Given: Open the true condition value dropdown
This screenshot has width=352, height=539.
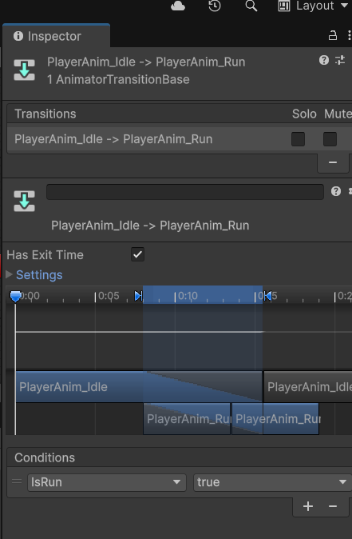Looking at the screenshot, I should click(272, 482).
